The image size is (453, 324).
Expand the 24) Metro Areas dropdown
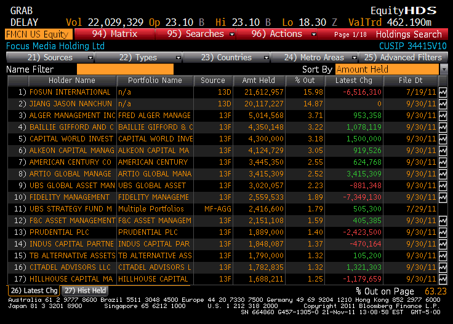point(354,58)
